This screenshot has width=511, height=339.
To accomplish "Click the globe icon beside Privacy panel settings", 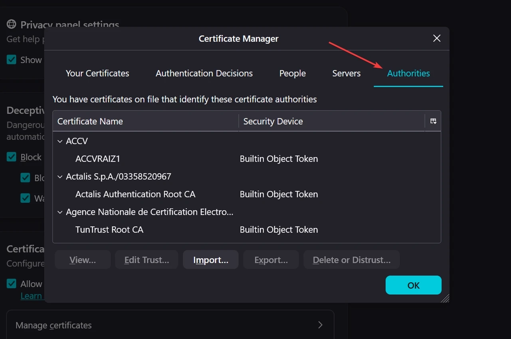I will 11,24.
